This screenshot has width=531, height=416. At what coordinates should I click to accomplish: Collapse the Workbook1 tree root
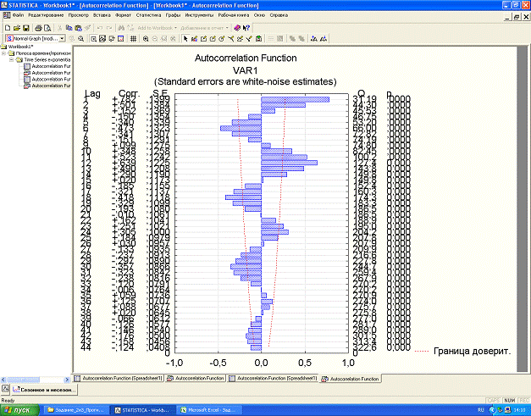4,48
